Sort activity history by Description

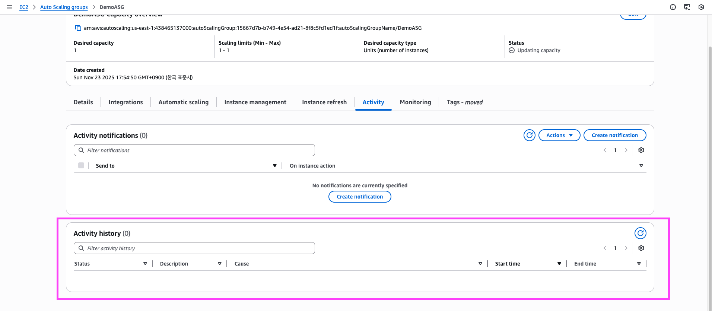click(220, 264)
